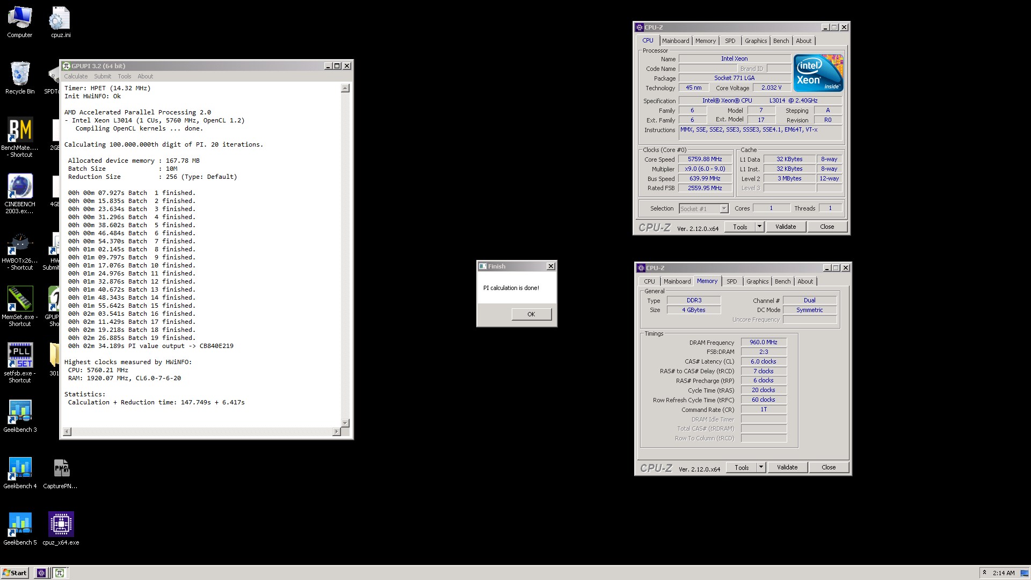Viewport: 1031px width, 580px height.
Task: Click GPUPI horizontal scrollbar right arrow
Action: pos(337,432)
